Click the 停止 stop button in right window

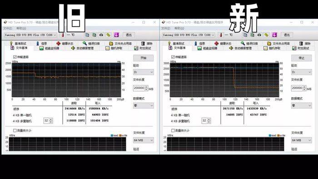(x=301, y=58)
